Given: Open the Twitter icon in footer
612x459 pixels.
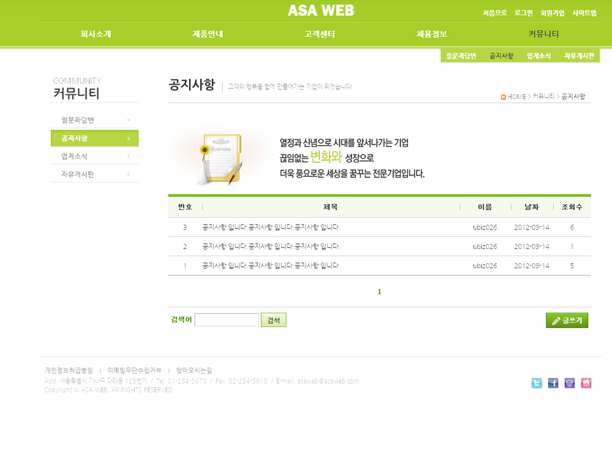Looking at the screenshot, I should [x=537, y=383].
